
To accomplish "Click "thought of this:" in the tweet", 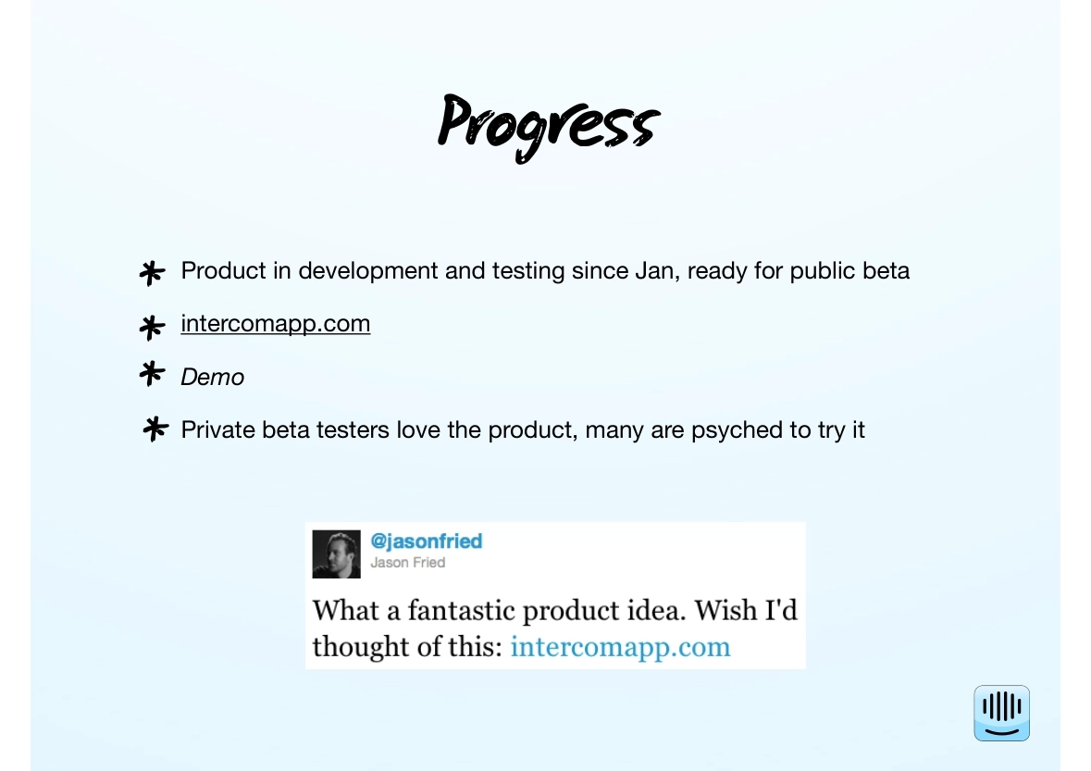I will 407,646.
